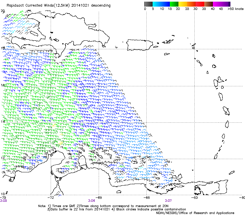
Task: Click the '-75' longitude axis label
Action: (x=3, y=198)
